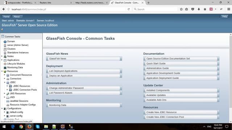Save page to Pocket icon
Viewport: 232px width, 130px height.
(x=192, y=9)
